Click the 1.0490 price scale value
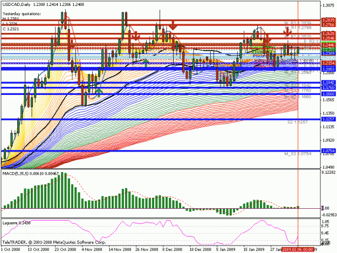The width and height of the screenshot is (337, 253). coord(328,167)
